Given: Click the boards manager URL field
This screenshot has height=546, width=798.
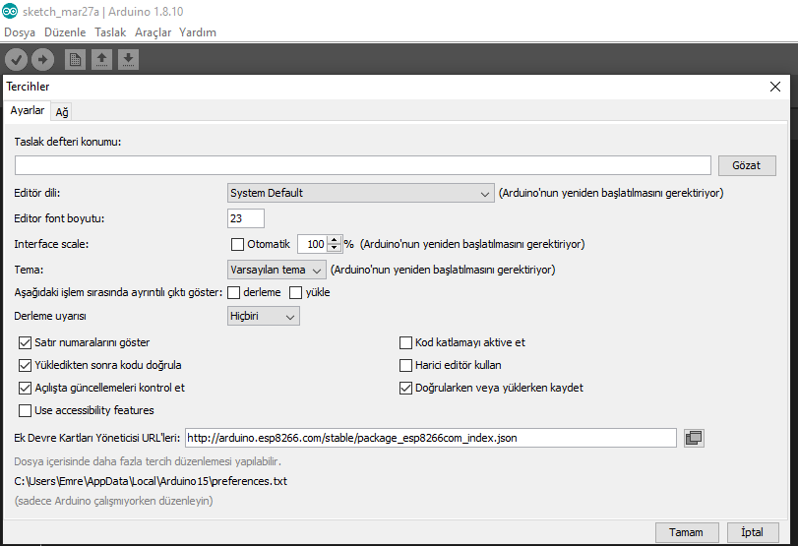Looking at the screenshot, I should pos(431,438).
